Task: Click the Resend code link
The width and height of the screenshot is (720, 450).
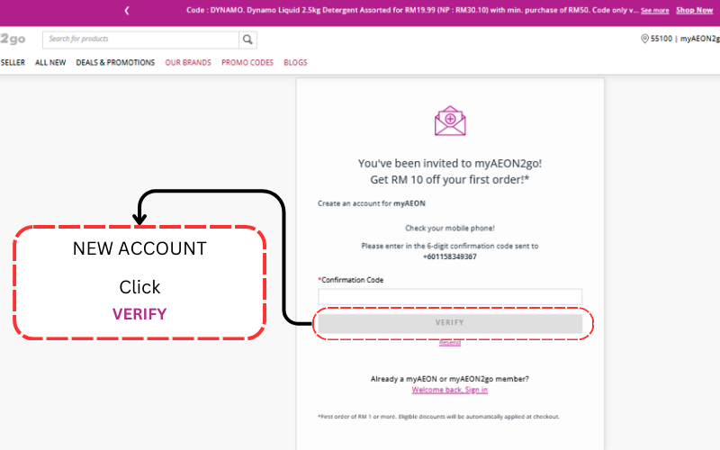Action: (x=450, y=343)
